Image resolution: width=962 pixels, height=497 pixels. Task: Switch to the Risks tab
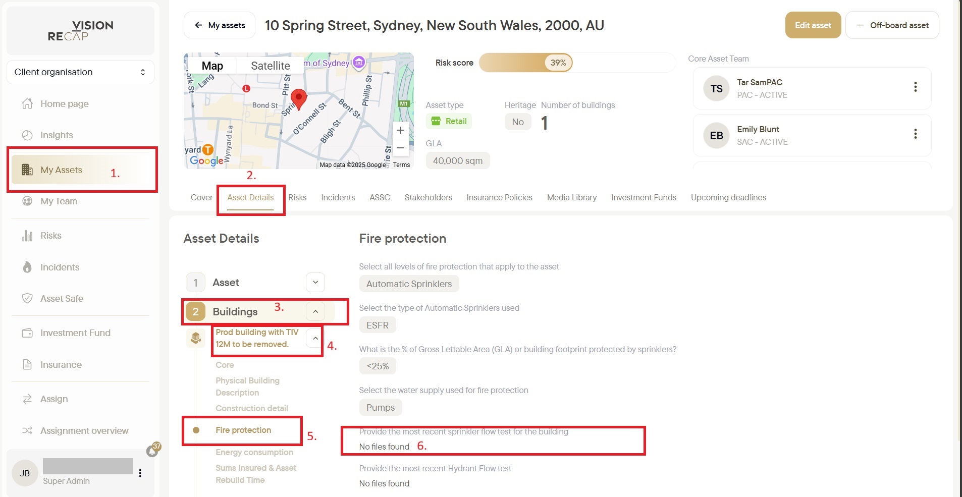pyautogui.click(x=297, y=197)
